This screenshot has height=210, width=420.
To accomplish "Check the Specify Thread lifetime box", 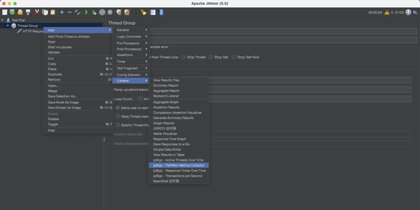I will point(118,125).
